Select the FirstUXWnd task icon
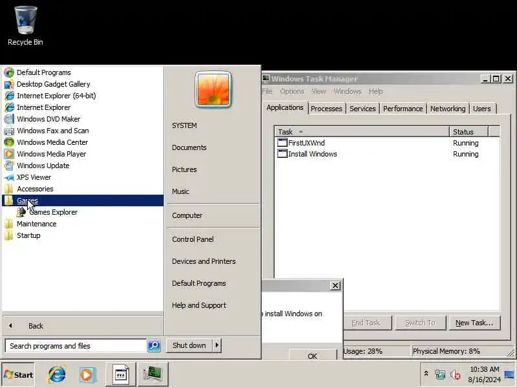Viewport: 517px width, 388px height. coord(282,142)
